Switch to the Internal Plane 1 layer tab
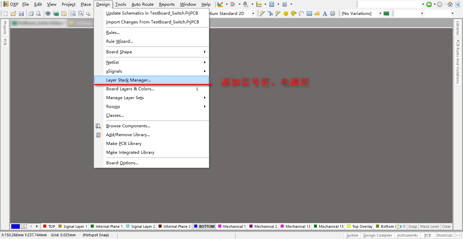 tap(107, 226)
